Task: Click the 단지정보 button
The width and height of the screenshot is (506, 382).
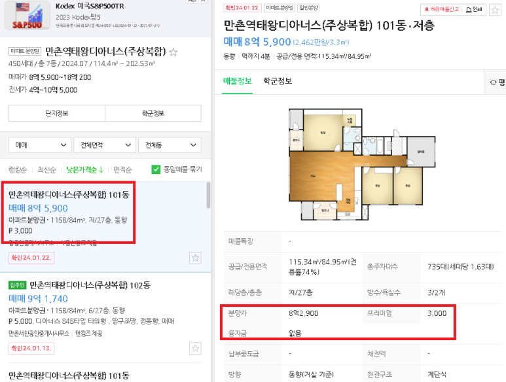Action: 57,113
